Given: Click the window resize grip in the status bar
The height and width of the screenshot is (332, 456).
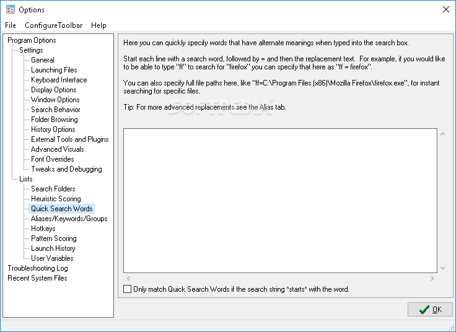Looking at the screenshot, I should [452, 328].
